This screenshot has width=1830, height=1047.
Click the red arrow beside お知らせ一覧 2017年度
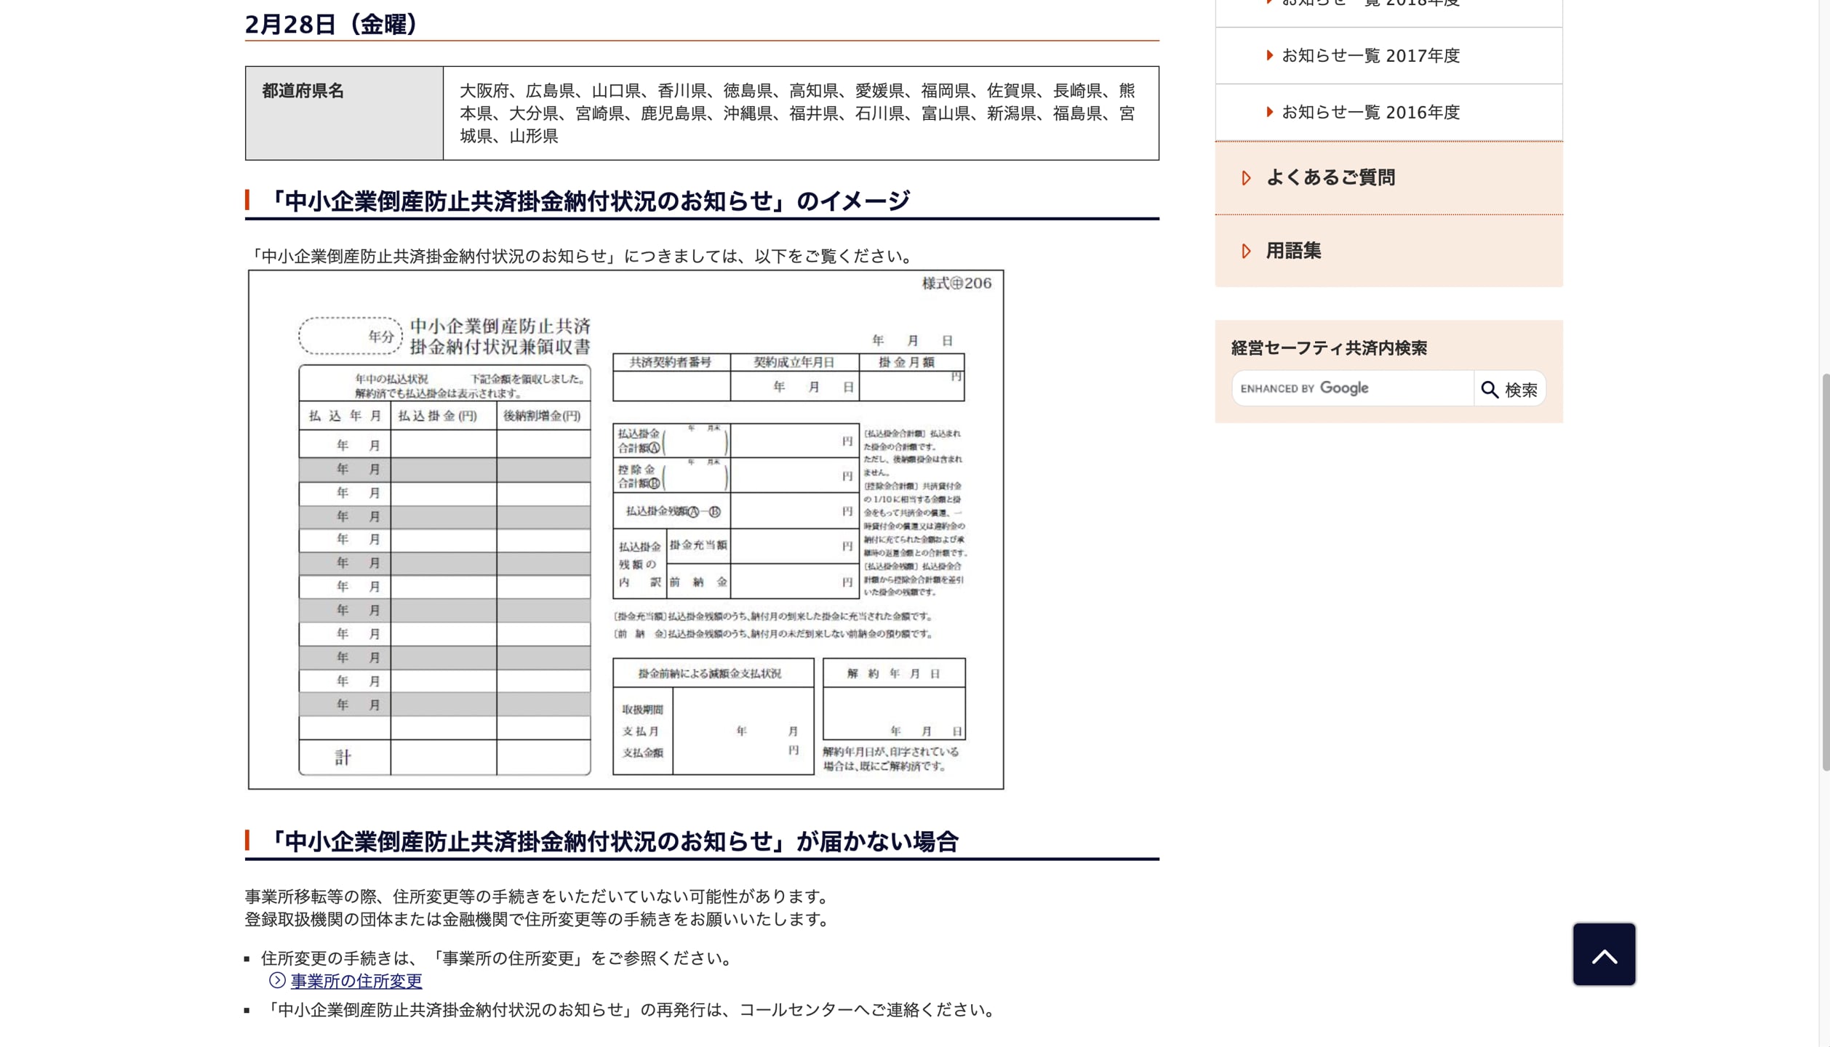pyautogui.click(x=1268, y=55)
